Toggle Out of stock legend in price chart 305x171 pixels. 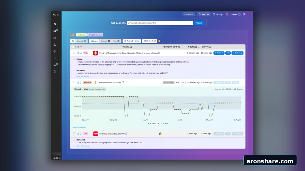point(163,124)
